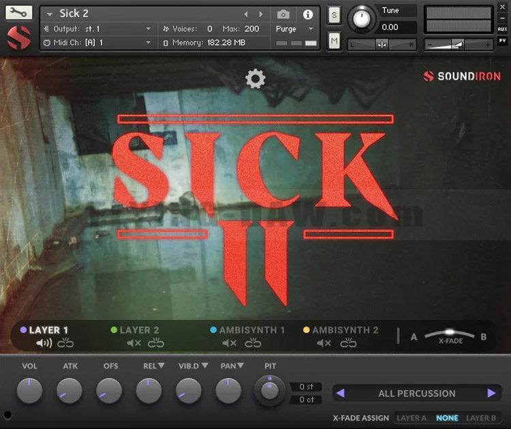Click the Tune knob
Viewport: 511px width, 429px height.
[x=361, y=18]
